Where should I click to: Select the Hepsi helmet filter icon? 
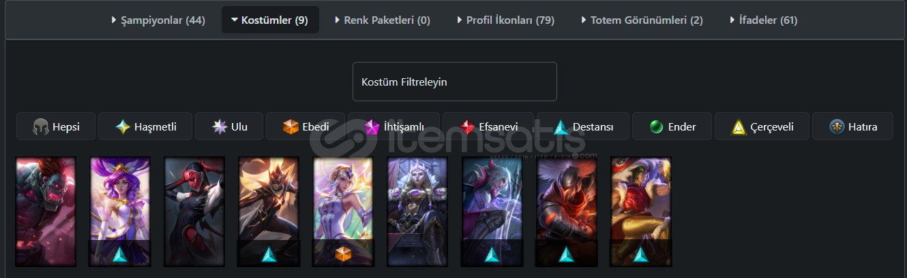(41, 127)
